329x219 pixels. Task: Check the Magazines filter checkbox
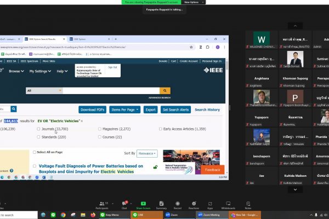coord(99,129)
